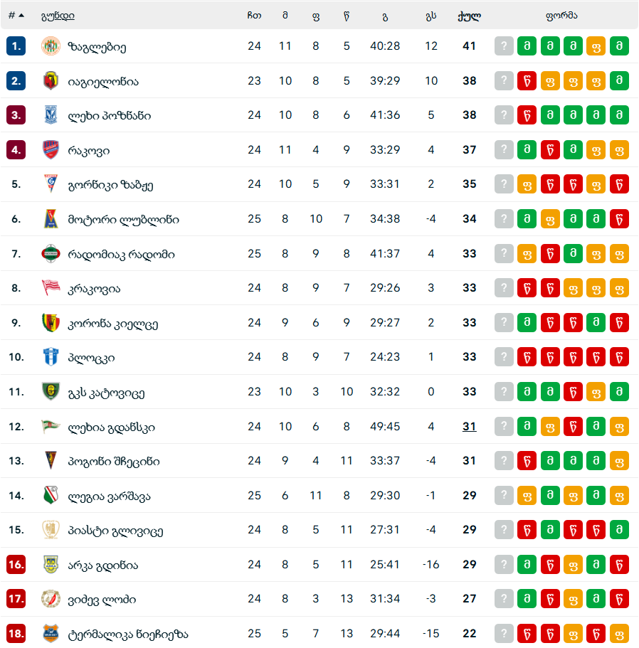639x648 pixels.
Task: Click the არკა გდინია club crest
Action: click(x=51, y=565)
